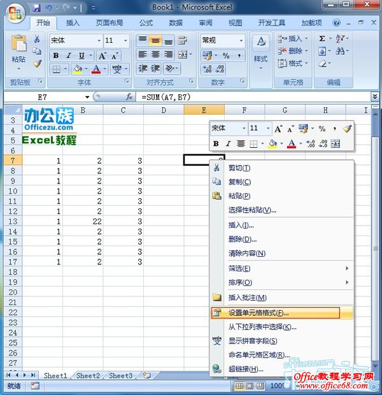Click cell containing 22 in column B

click(x=83, y=221)
